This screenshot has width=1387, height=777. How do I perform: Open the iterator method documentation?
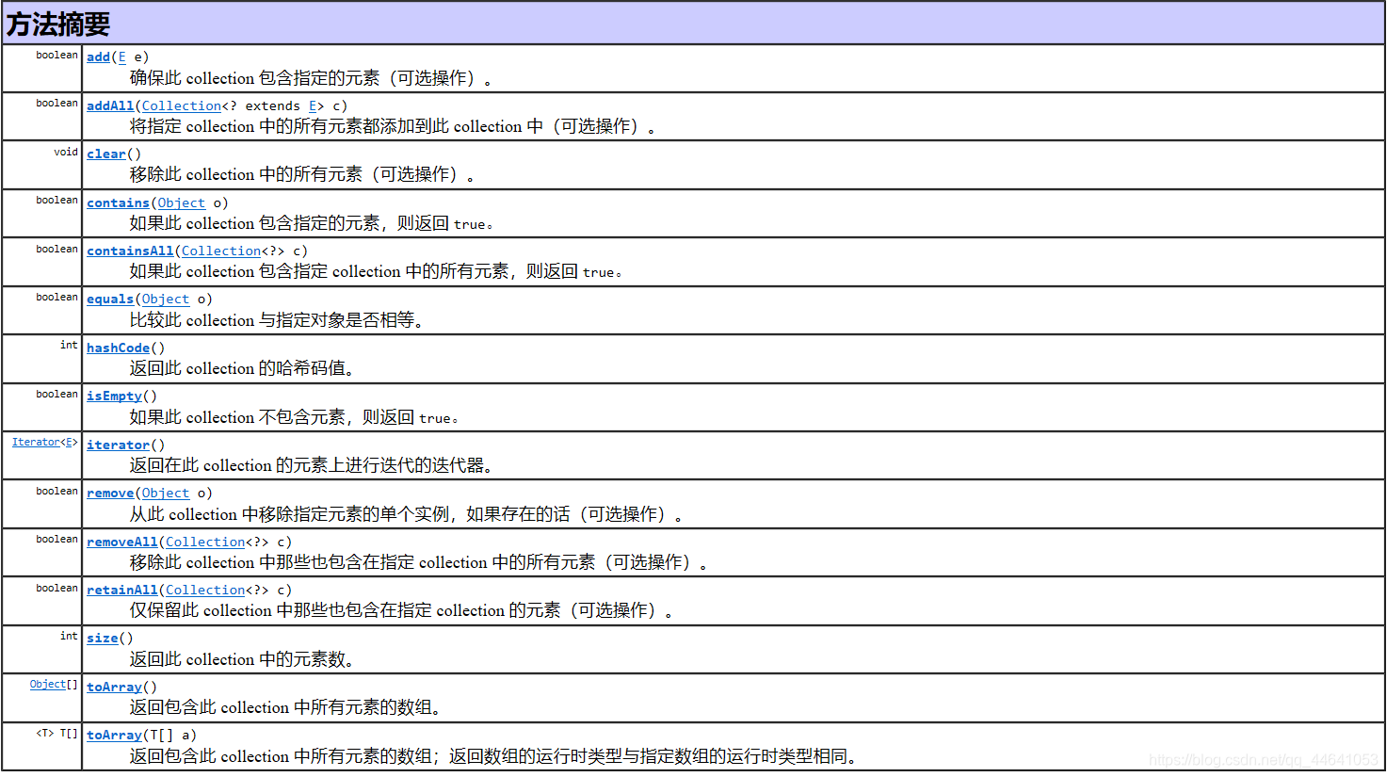pyautogui.click(x=117, y=445)
